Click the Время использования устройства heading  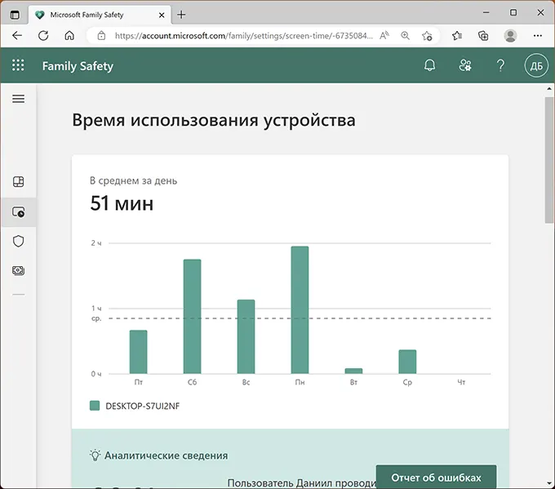pos(214,120)
